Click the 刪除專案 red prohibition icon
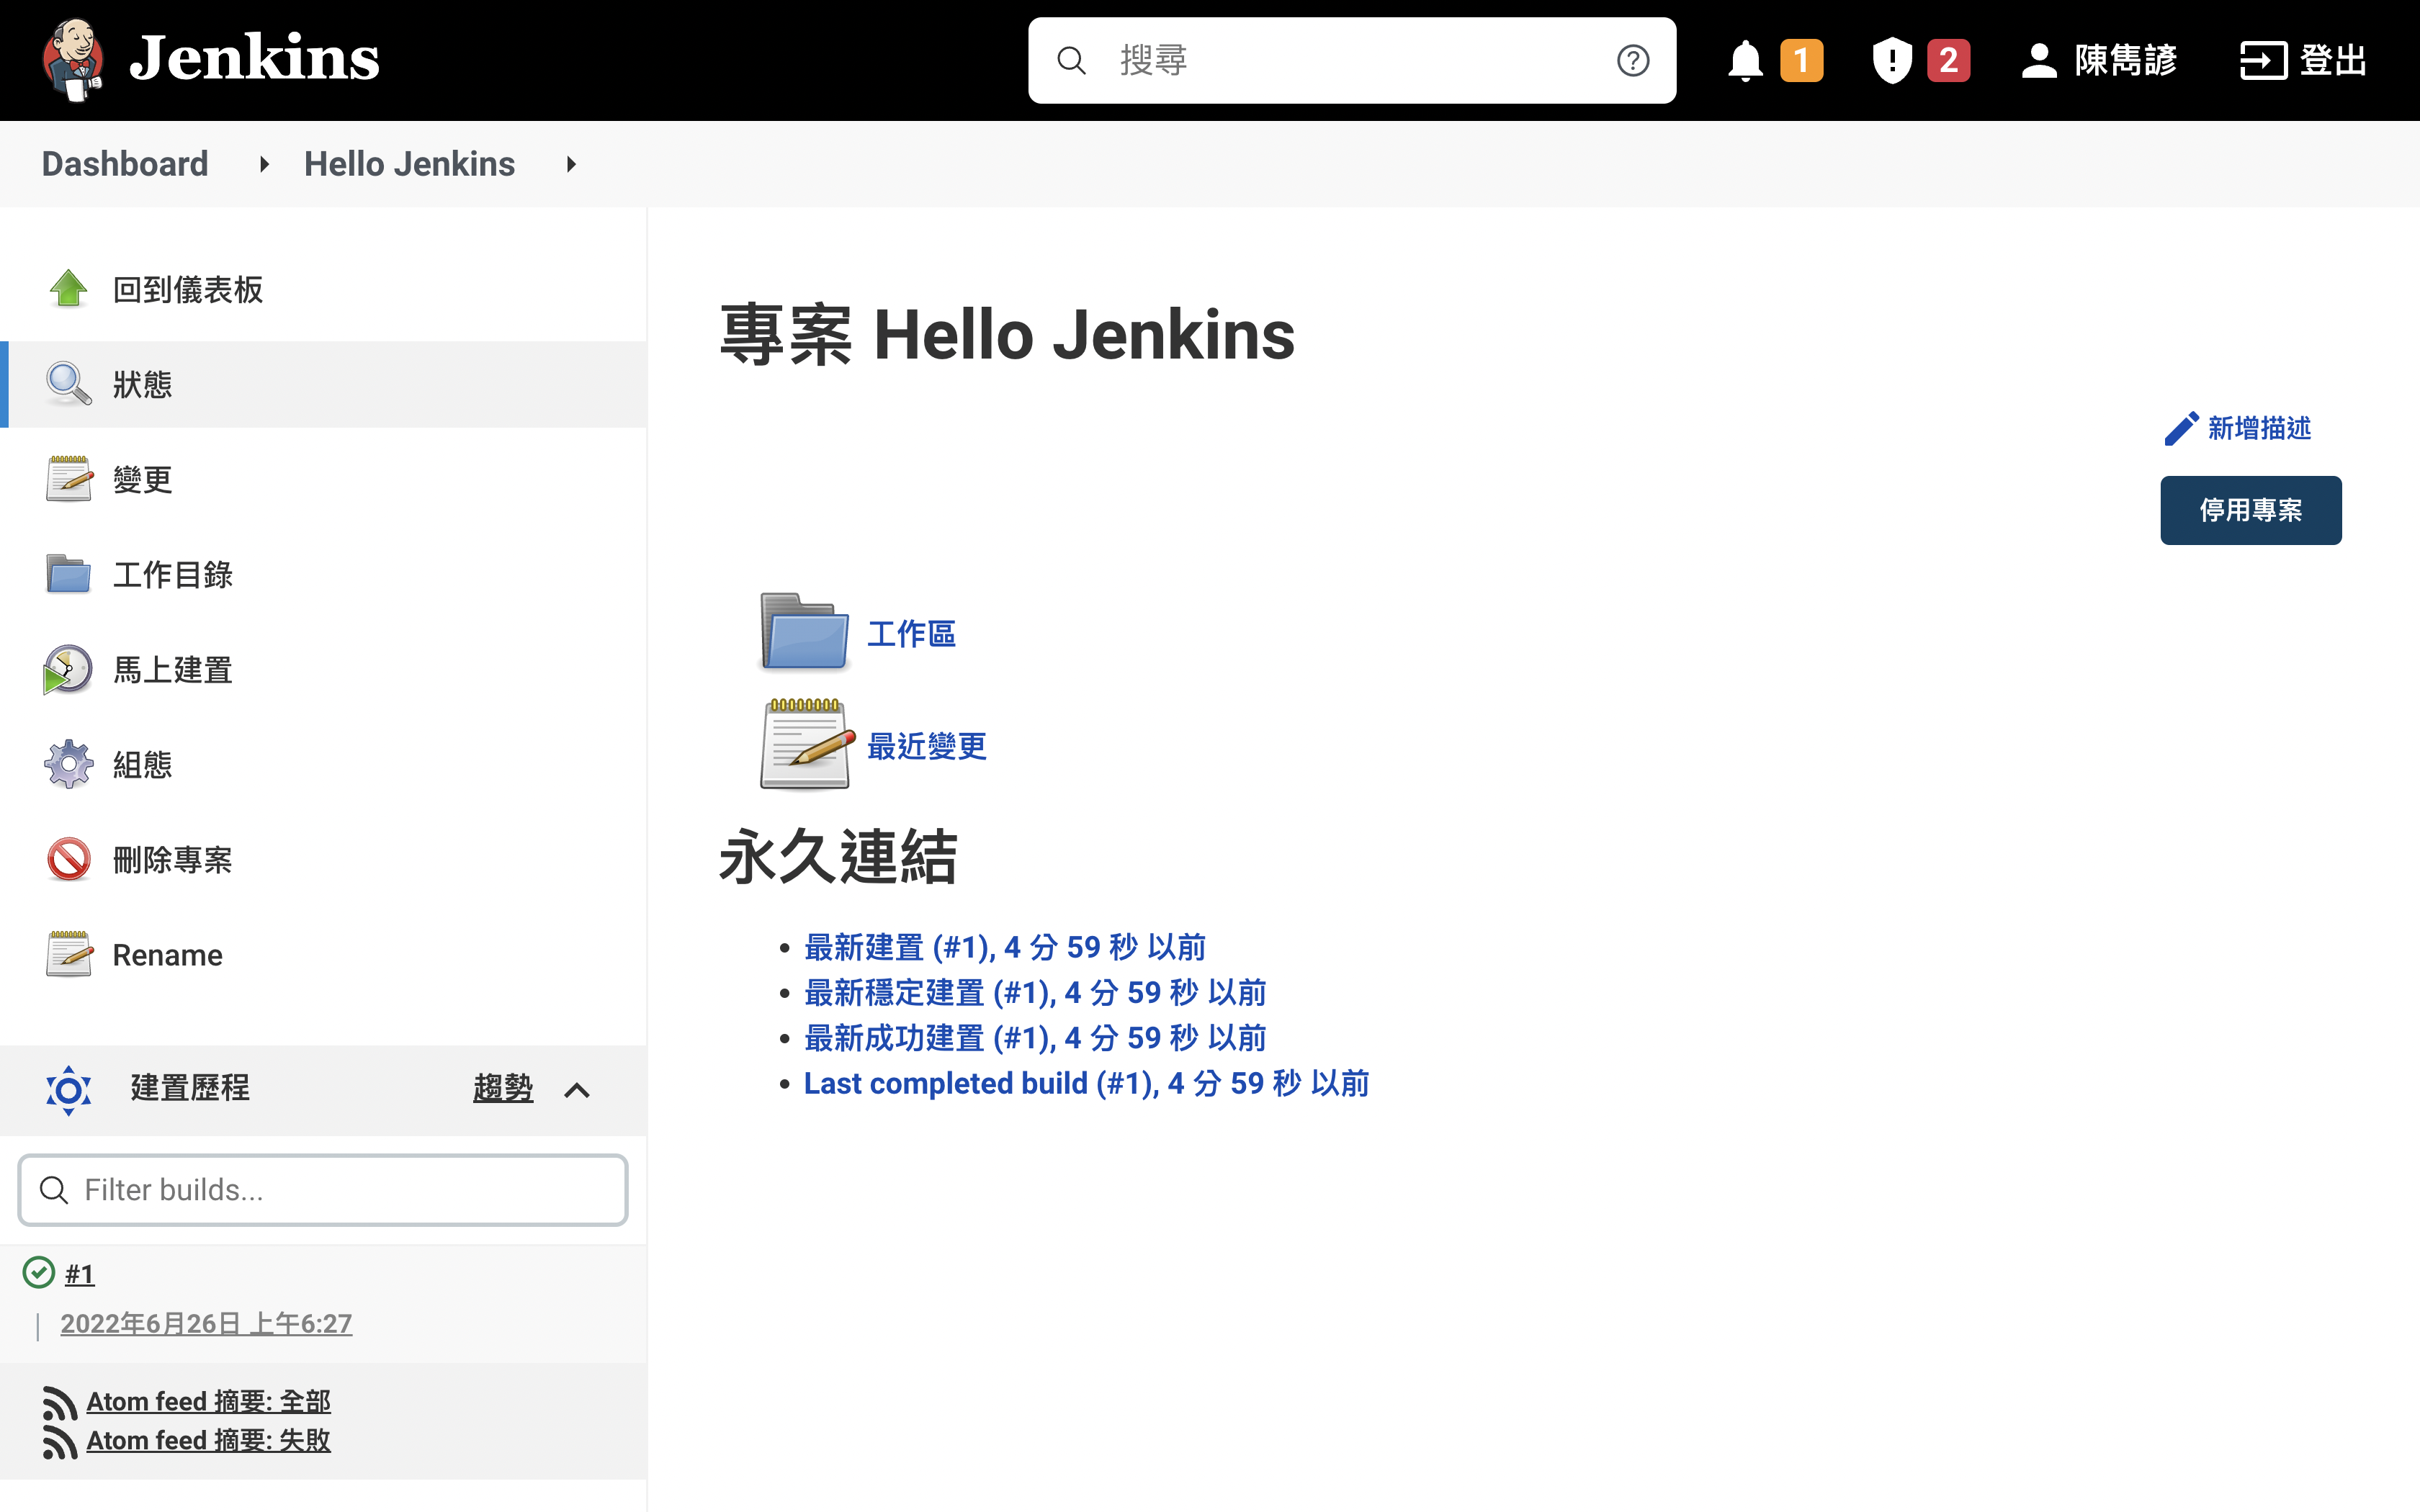 (x=69, y=859)
